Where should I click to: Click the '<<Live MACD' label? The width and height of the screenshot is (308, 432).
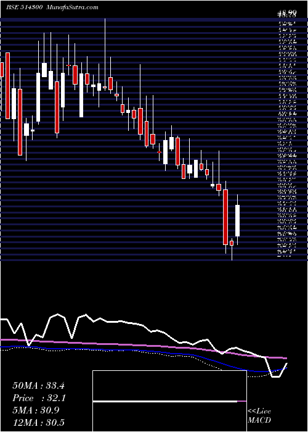[x=259, y=416]
